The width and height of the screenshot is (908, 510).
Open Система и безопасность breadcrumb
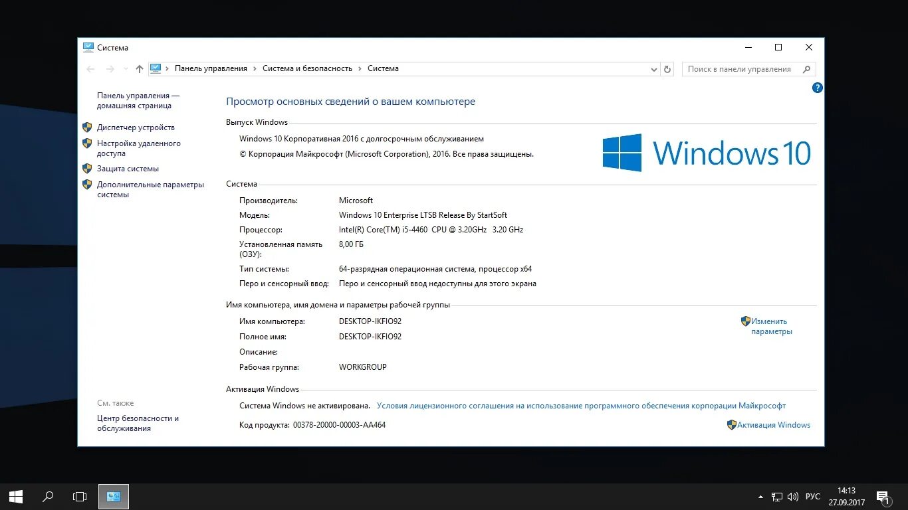(x=307, y=68)
